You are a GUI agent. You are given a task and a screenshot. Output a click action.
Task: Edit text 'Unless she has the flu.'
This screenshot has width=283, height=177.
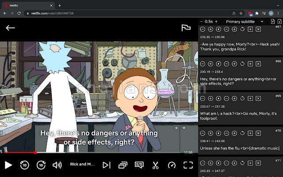(x=219, y=148)
